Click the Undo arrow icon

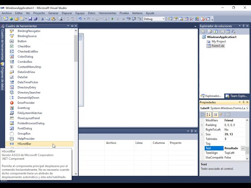pyautogui.click(x=80, y=19)
